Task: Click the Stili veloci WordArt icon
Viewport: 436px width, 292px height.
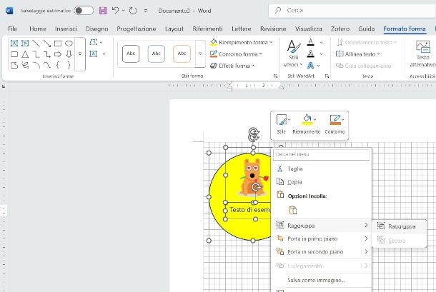Action: [292, 52]
